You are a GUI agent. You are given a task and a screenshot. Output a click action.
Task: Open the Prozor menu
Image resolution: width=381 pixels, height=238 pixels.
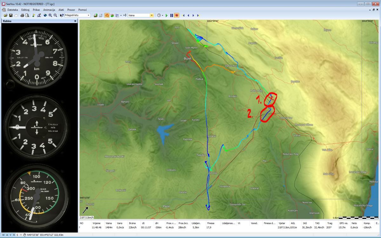pyautogui.click(x=71, y=10)
